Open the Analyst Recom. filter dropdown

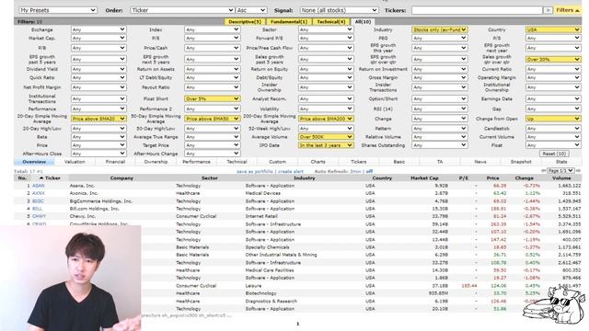coord(326,98)
